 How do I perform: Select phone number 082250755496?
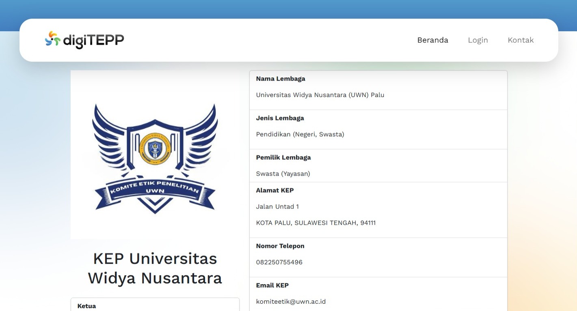[279, 262]
